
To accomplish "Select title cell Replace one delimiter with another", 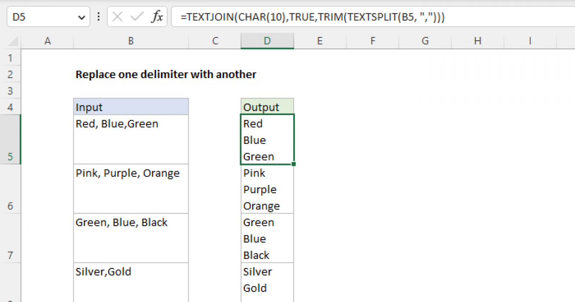I will 166,74.
